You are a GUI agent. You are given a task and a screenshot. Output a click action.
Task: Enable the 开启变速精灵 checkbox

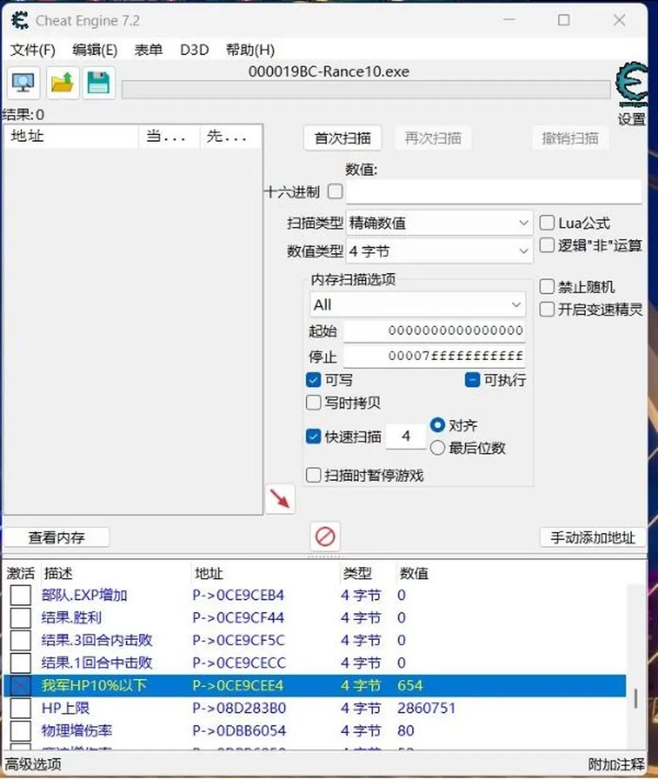click(547, 309)
